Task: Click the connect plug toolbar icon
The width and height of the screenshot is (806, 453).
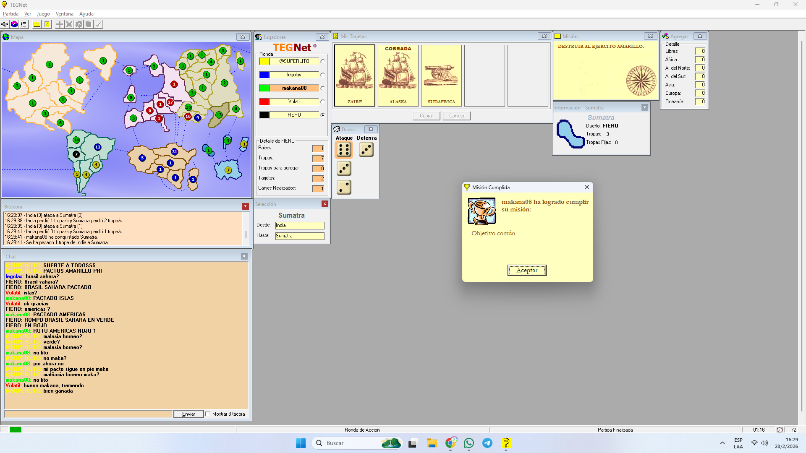Action: (x=5, y=24)
